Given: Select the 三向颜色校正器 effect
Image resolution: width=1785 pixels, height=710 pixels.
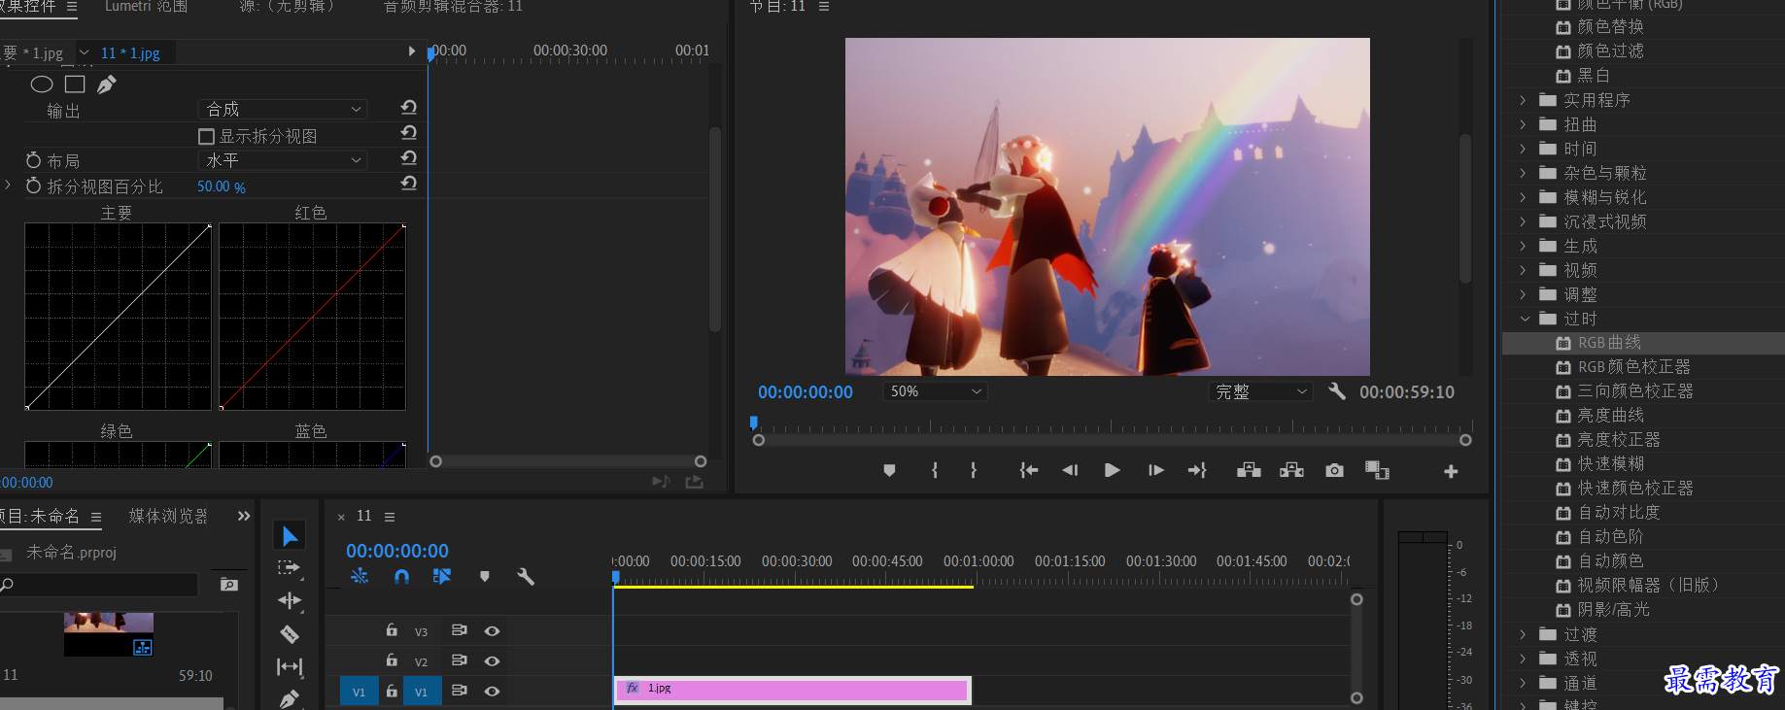Looking at the screenshot, I should tap(1635, 390).
